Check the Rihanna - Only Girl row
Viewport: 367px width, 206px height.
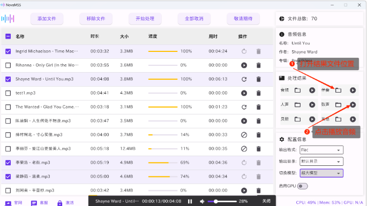[x=8, y=65]
